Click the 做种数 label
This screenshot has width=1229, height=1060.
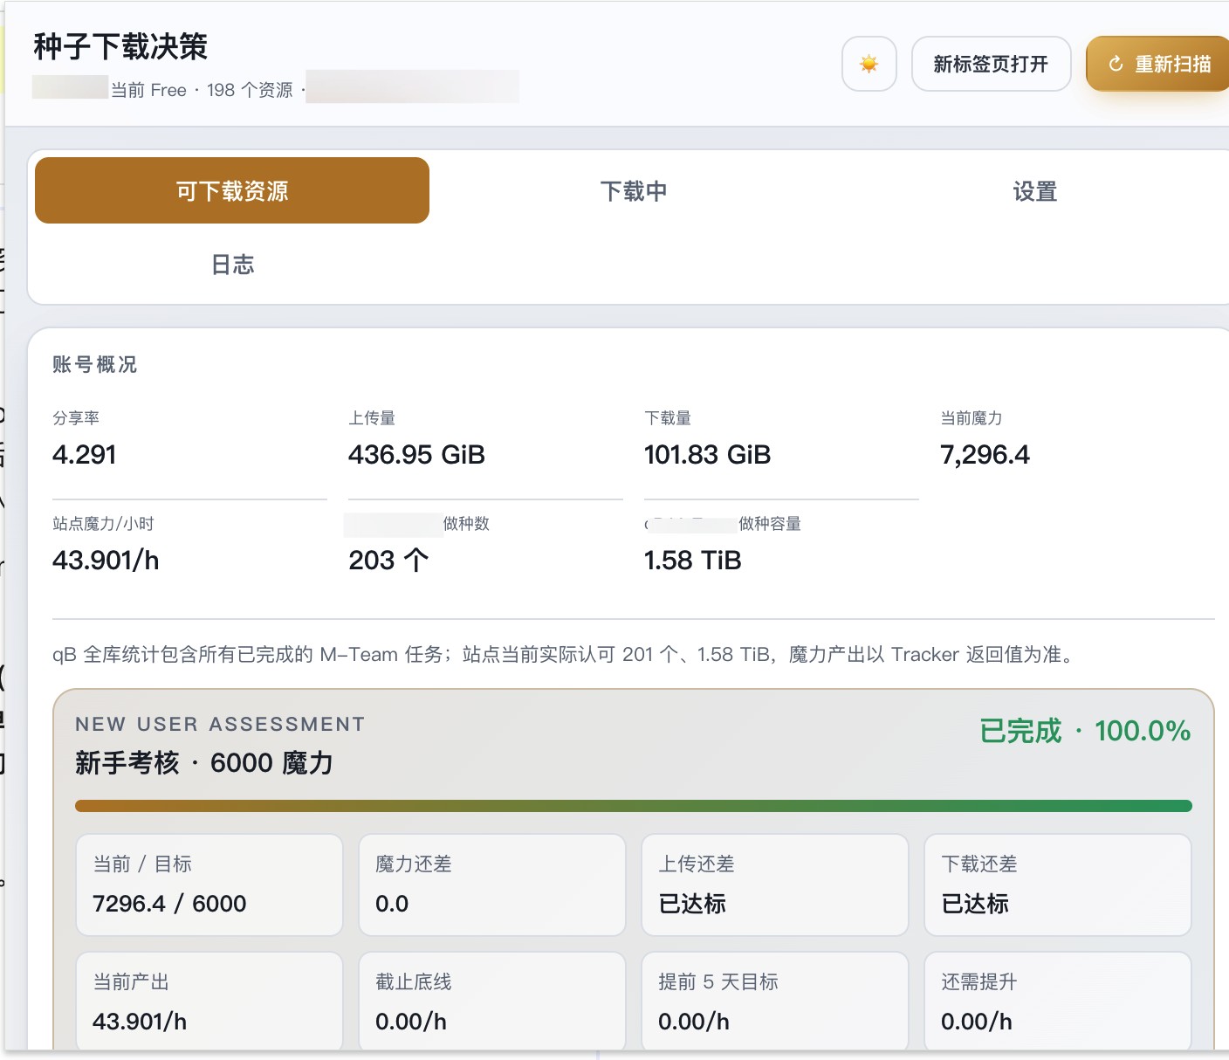point(466,524)
